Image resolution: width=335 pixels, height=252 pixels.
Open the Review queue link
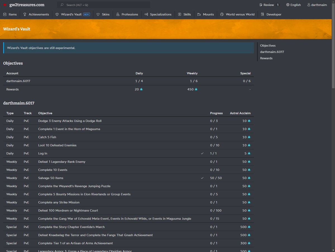click(269, 5)
